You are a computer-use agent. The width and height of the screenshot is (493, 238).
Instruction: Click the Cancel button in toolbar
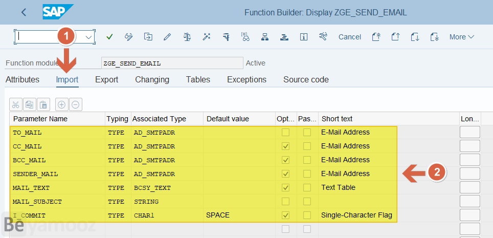coord(350,37)
